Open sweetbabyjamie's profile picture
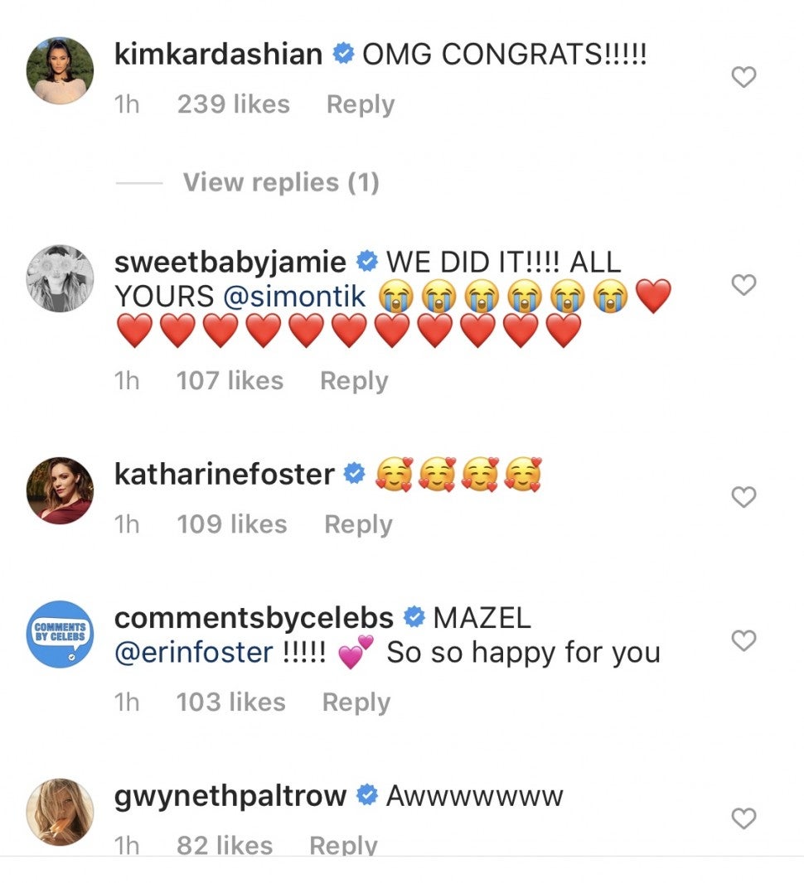This screenshot has height=883, width=804. click(x=61, y=278)
